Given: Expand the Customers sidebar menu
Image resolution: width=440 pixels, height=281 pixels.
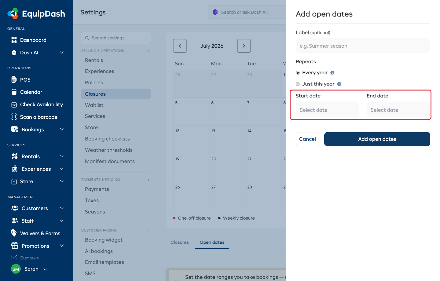Looking at the screenshot, I should coord(62,208).
